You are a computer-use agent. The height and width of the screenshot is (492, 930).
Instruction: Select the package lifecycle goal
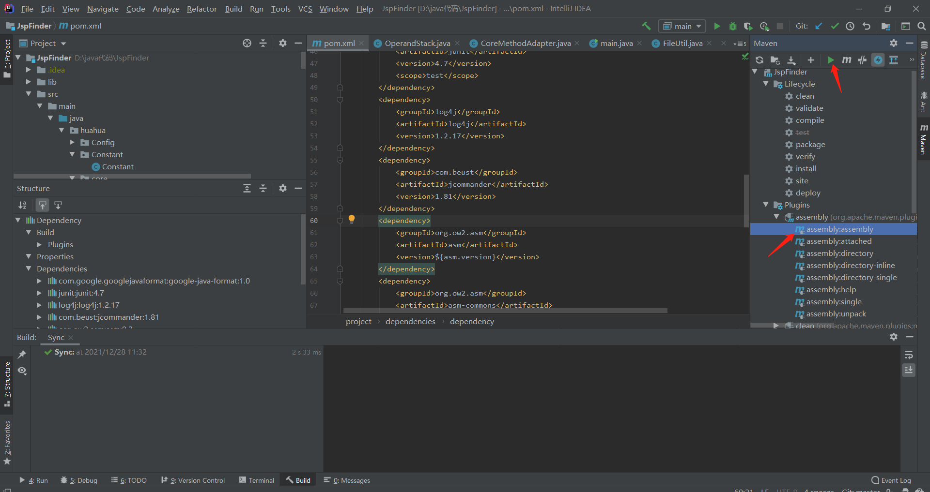tap(810, 144)
